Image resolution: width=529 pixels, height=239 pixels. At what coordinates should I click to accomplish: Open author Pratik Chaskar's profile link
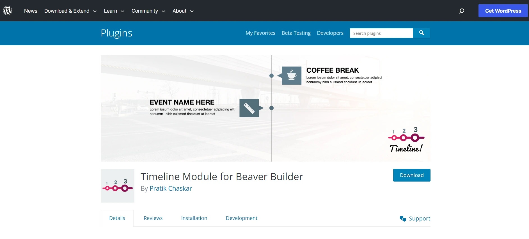pos(171,189)
